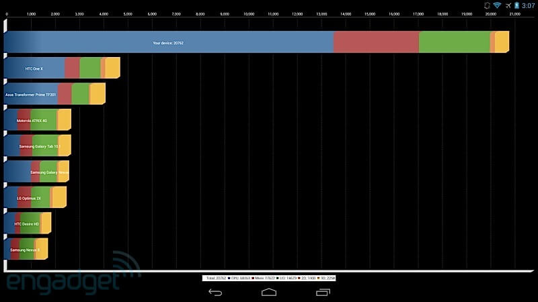This screenshot has height=302, width=538.
Task: Select the Samsung Galaxy Nexus bar label
Action: click(x=49, y=172)
